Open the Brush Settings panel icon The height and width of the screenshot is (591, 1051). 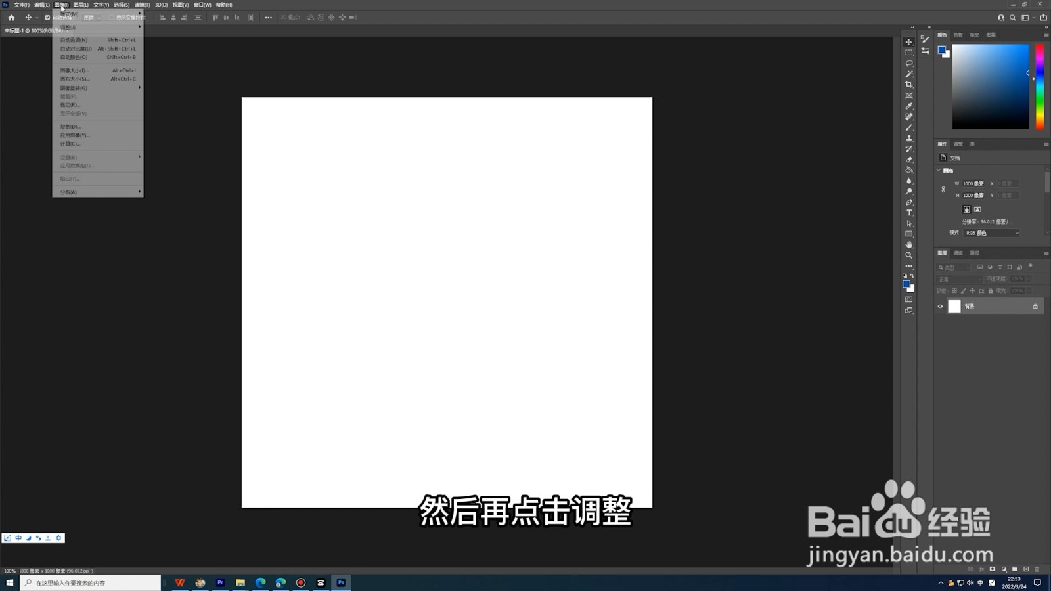click(x=925, y=39)
